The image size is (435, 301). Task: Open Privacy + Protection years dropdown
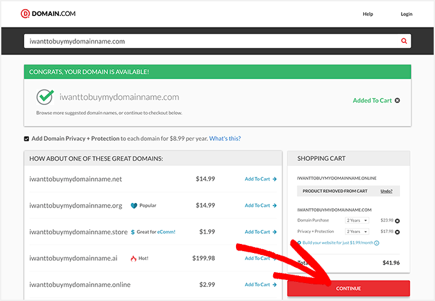[x=357, y=232]
